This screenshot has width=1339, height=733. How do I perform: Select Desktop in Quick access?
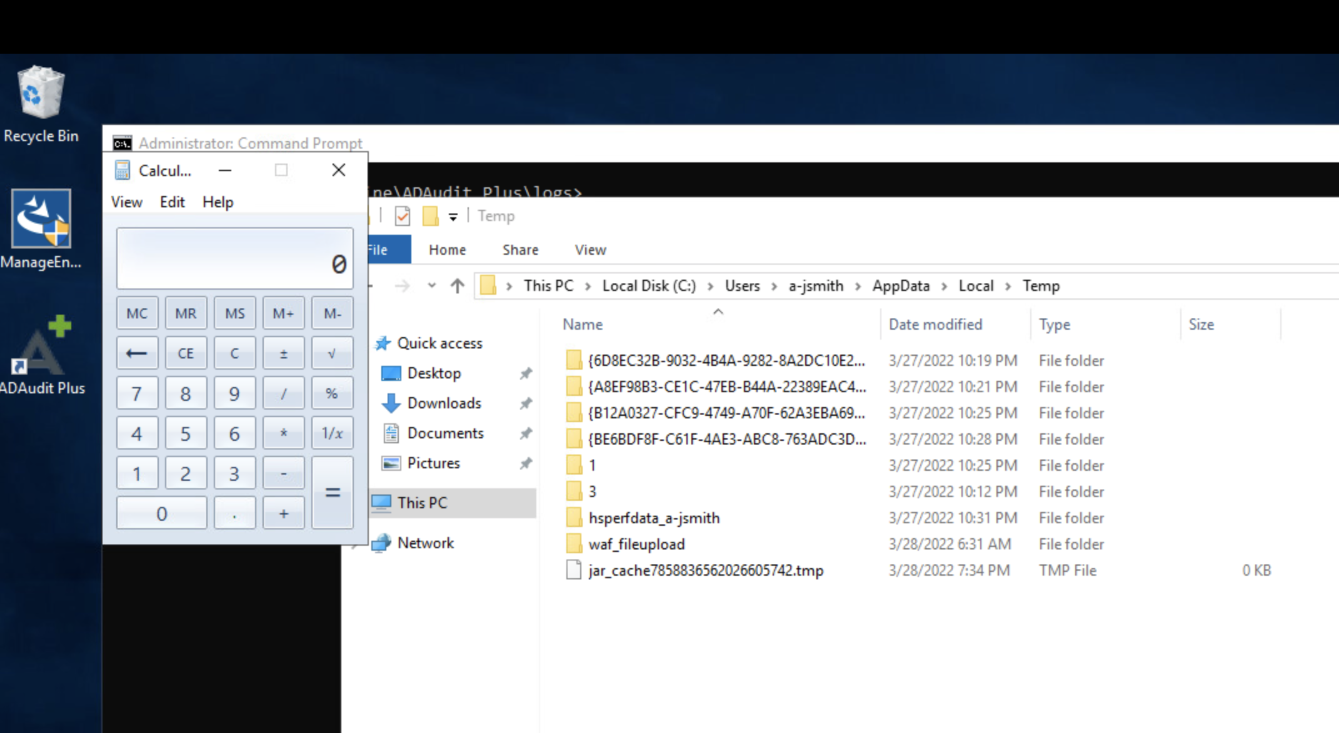point(434,373)
